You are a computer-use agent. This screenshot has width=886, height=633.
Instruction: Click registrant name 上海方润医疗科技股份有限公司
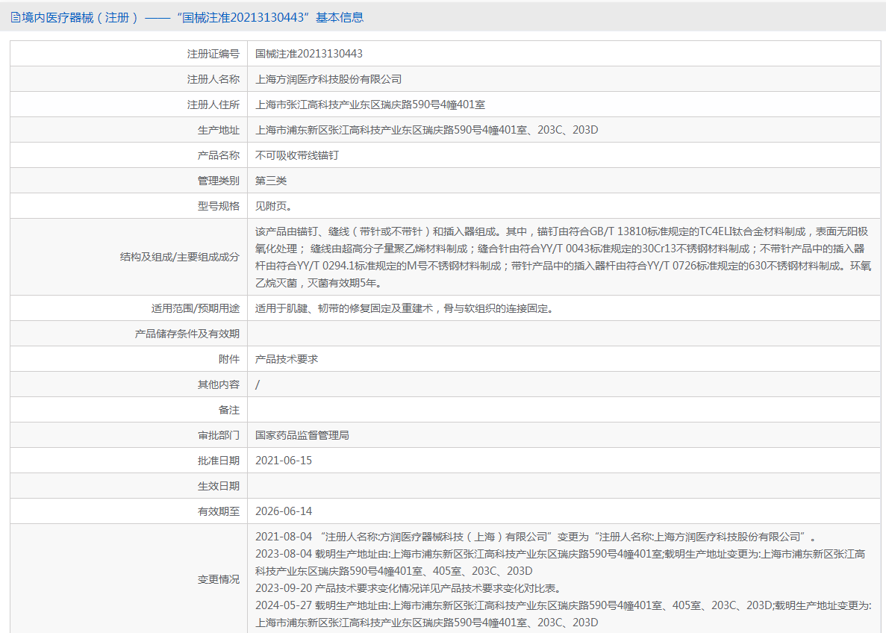pos(328,79)
